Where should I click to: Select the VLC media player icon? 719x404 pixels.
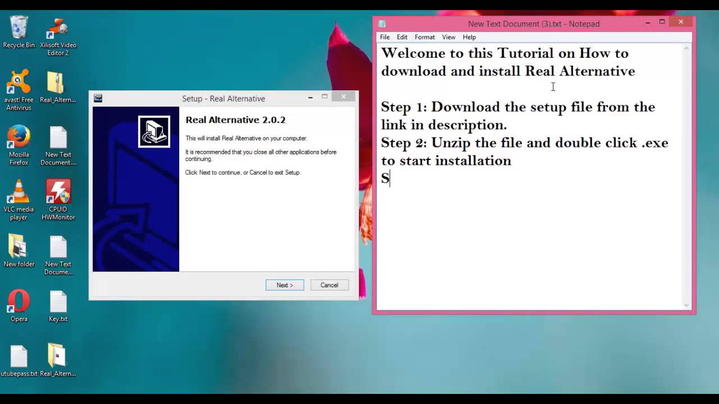click(19, 200)
